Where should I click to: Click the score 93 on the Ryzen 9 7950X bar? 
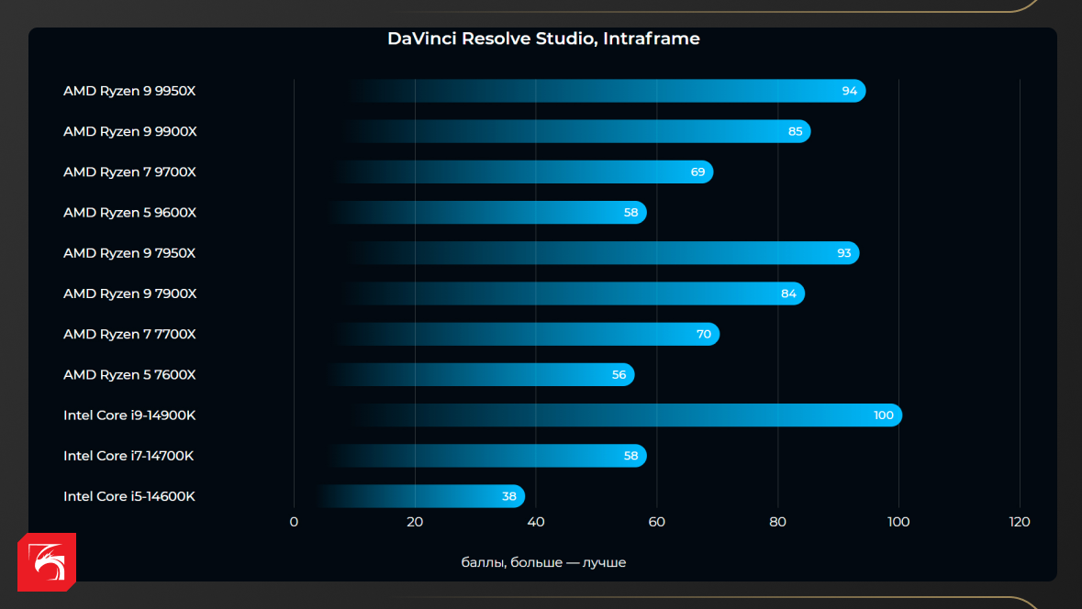pyautogui.click(x=844, y=253)
